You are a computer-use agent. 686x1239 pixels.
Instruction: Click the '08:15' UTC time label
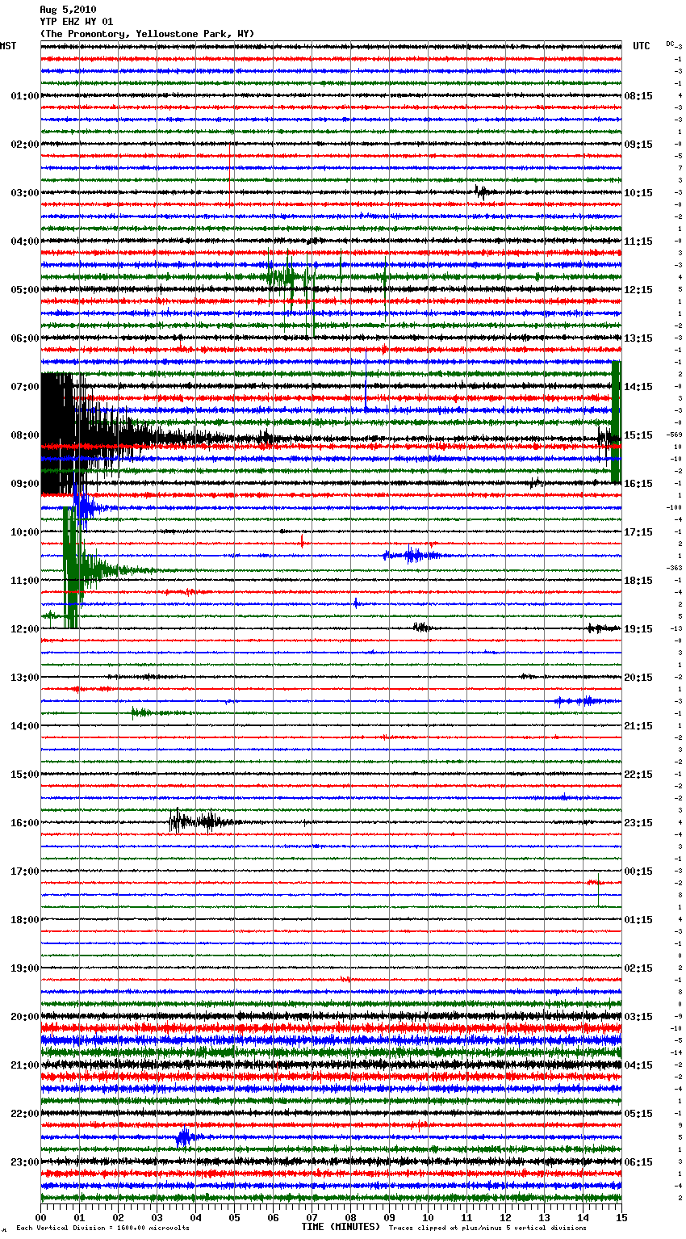point(638,96)
